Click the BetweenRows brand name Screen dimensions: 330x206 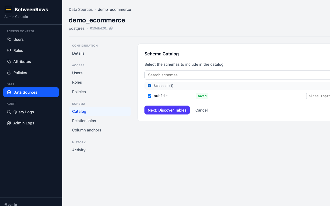click(31, 10)
